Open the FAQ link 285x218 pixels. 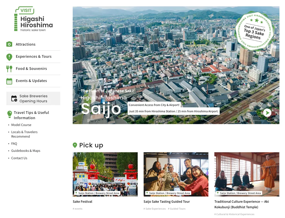tap(14, 144)
